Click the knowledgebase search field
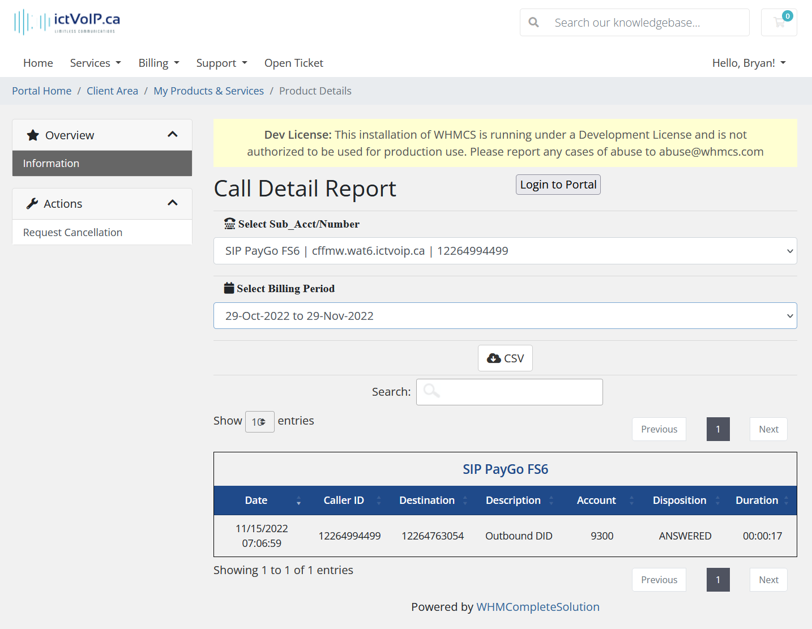This screenshot has height=629, width=812. point(634,23)
